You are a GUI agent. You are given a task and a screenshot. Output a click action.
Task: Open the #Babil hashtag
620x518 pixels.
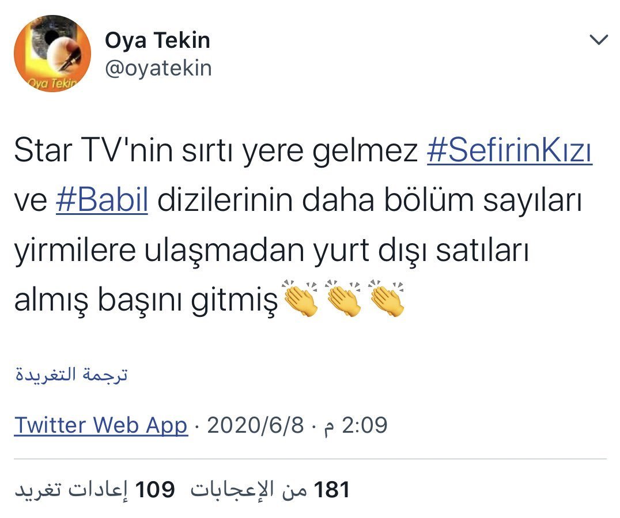pos(102,200)
